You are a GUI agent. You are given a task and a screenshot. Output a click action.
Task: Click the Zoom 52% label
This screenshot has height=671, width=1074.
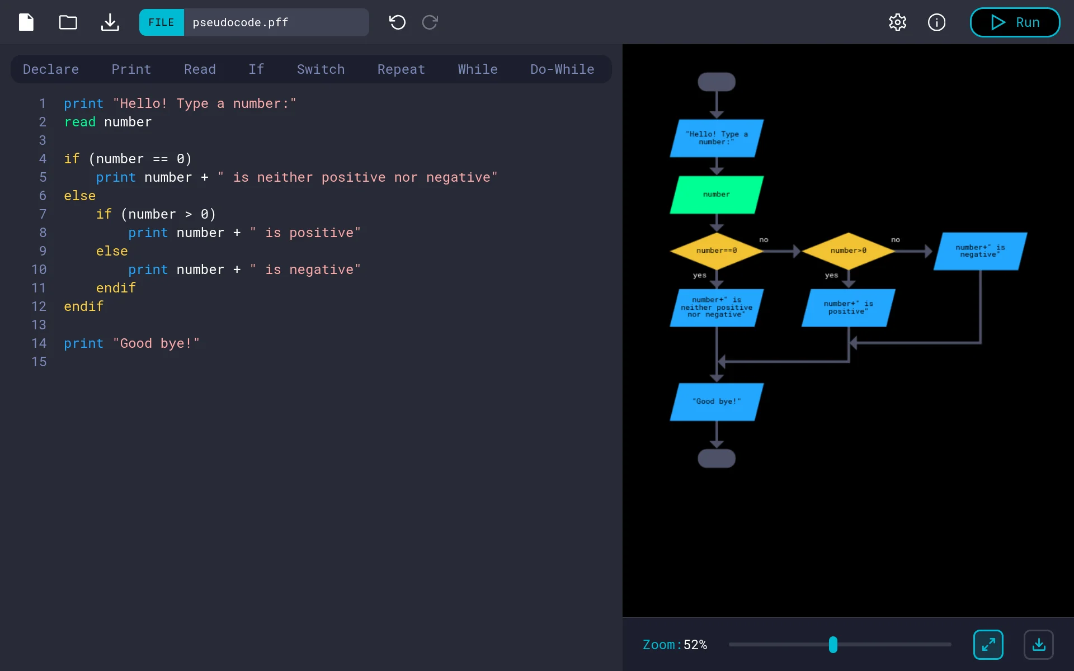(675, 645)
